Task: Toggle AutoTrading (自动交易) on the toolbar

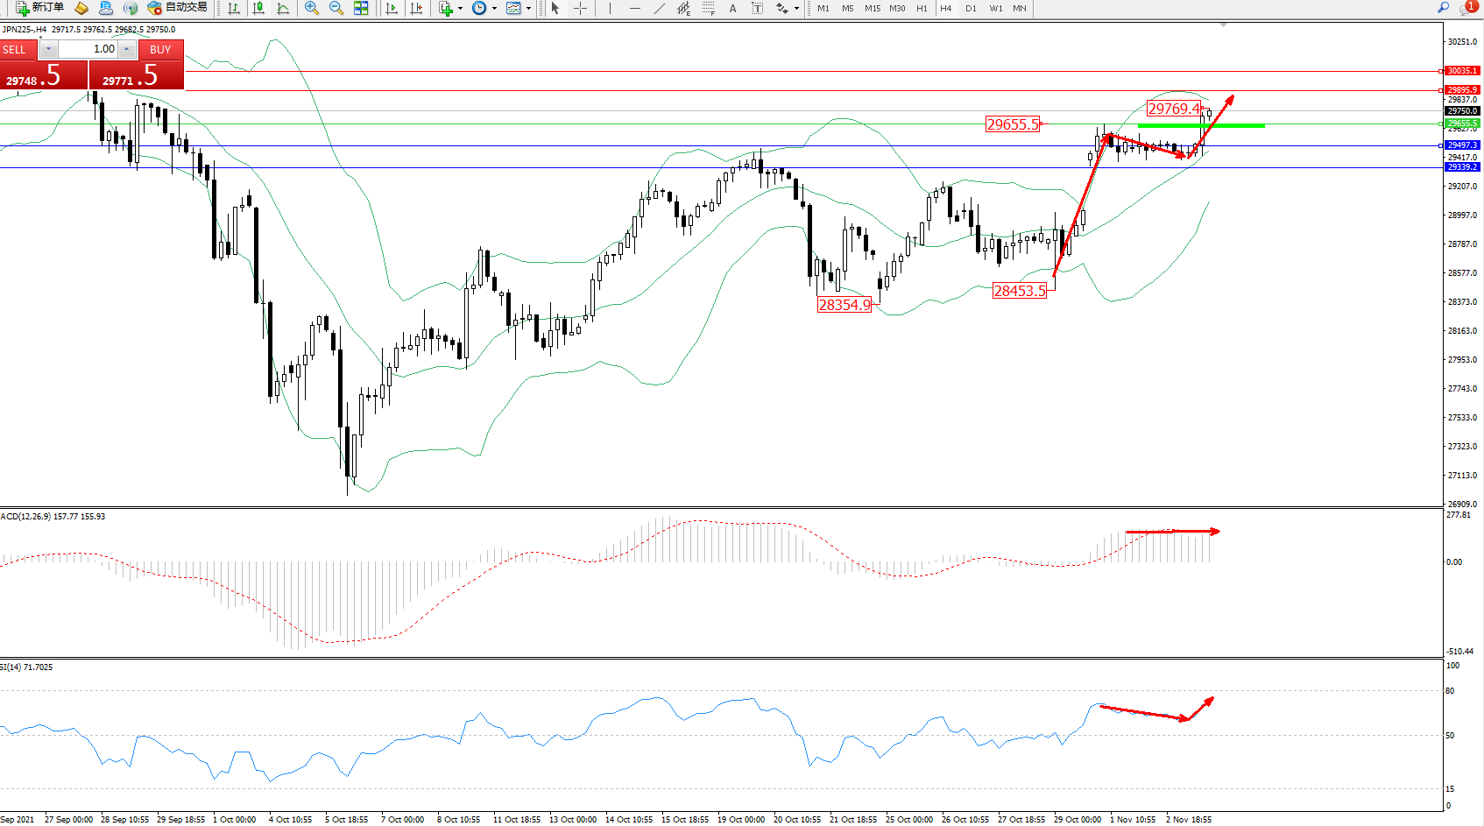Action: pos(178,8)
